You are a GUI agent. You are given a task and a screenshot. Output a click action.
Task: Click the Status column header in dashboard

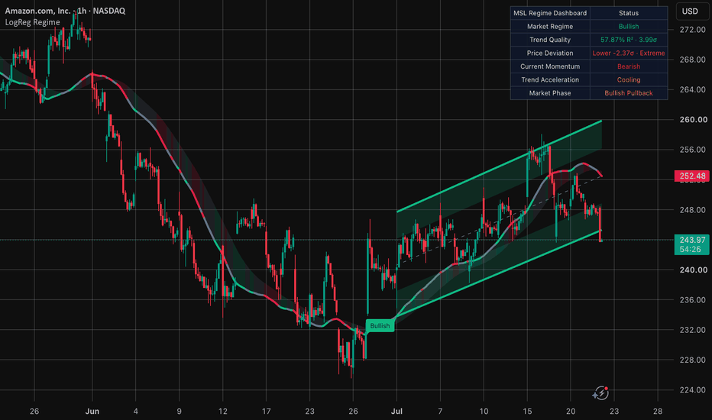[629, 13]
